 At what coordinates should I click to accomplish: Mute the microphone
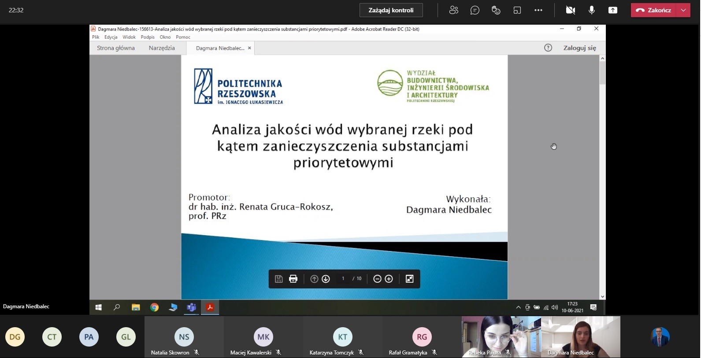coord(592,10)
